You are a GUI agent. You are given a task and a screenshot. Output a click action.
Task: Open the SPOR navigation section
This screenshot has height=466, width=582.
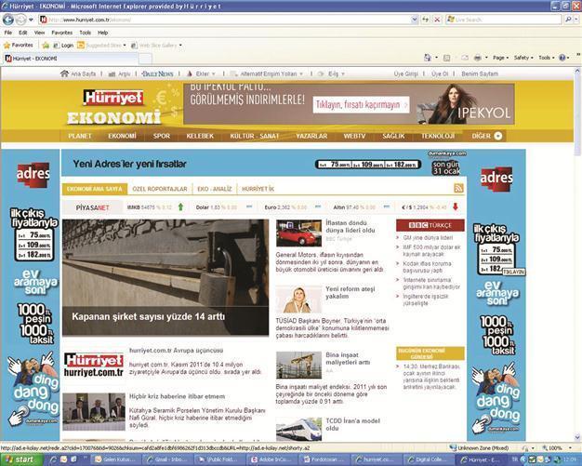coord(162,136)
